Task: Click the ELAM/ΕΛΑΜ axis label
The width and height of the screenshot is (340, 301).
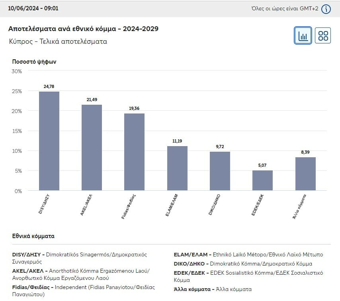Action: coord(172,205)
